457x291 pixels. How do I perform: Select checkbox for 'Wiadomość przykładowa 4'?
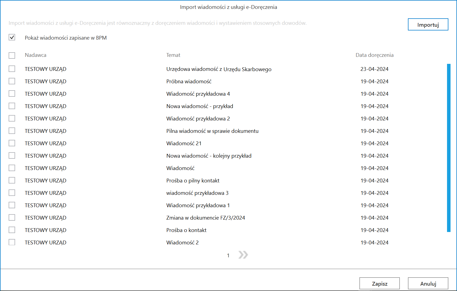coord(12,94)
